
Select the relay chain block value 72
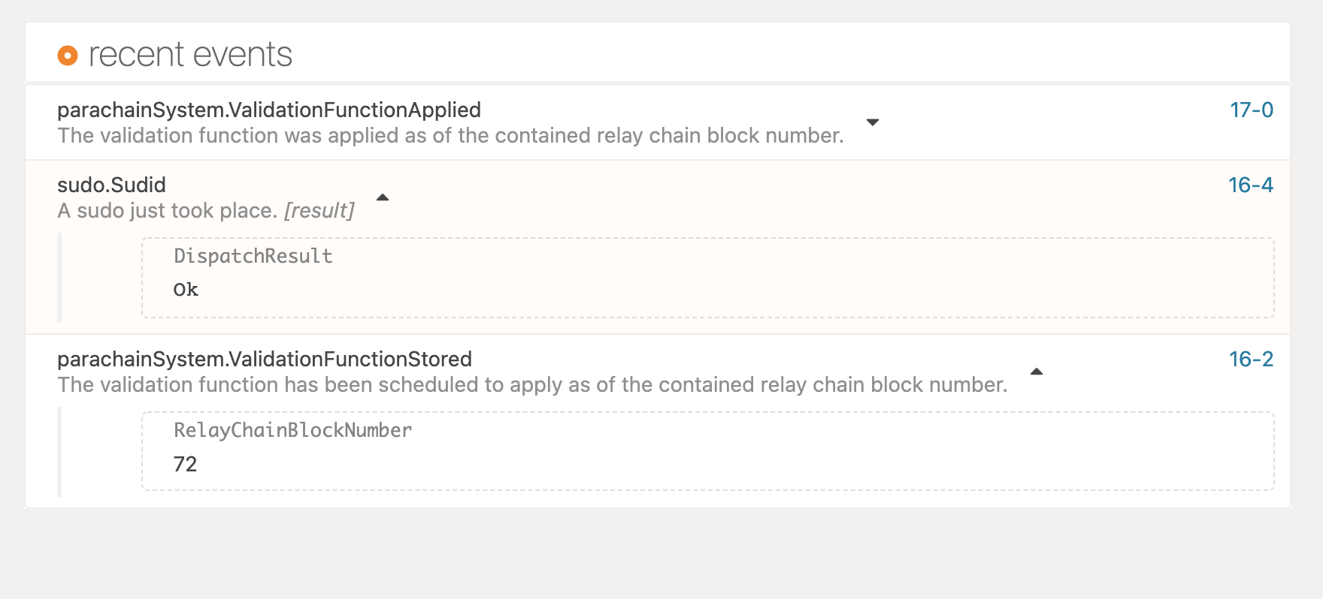coord(185,465)
